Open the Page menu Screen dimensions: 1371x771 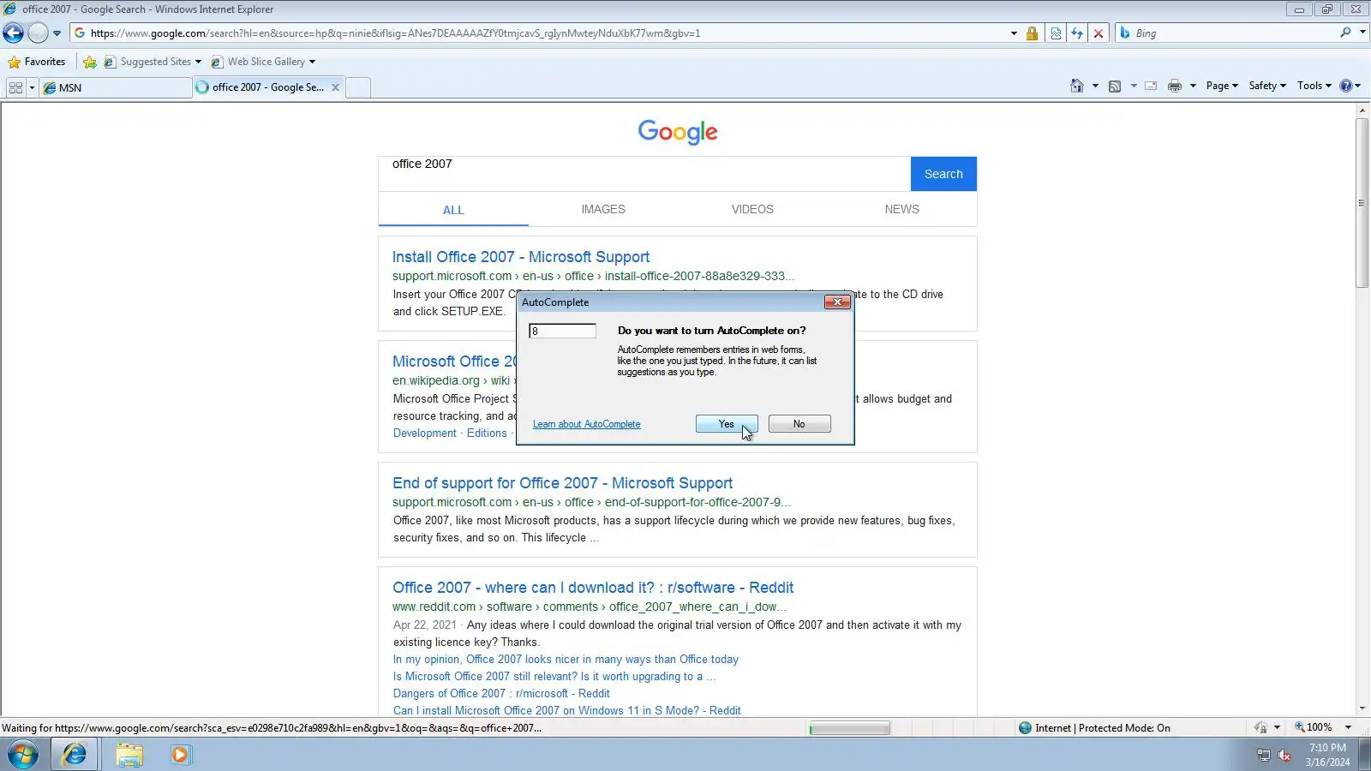[x=1222, y=86]
